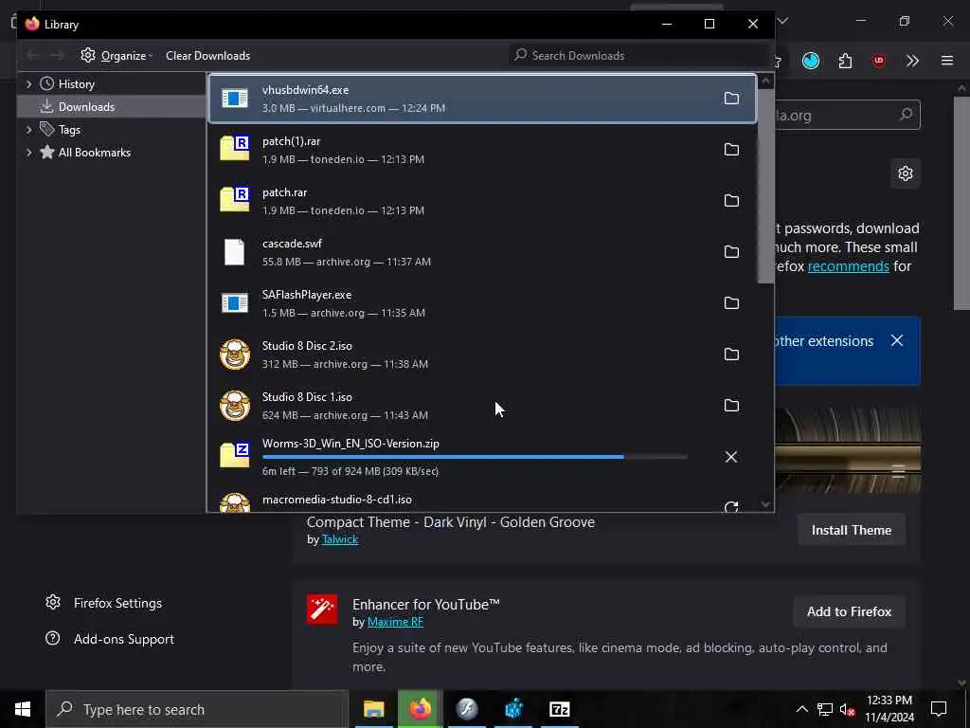Click the downloads list scrollbar thumb
970x728 pixels.
tap(765, 186)
